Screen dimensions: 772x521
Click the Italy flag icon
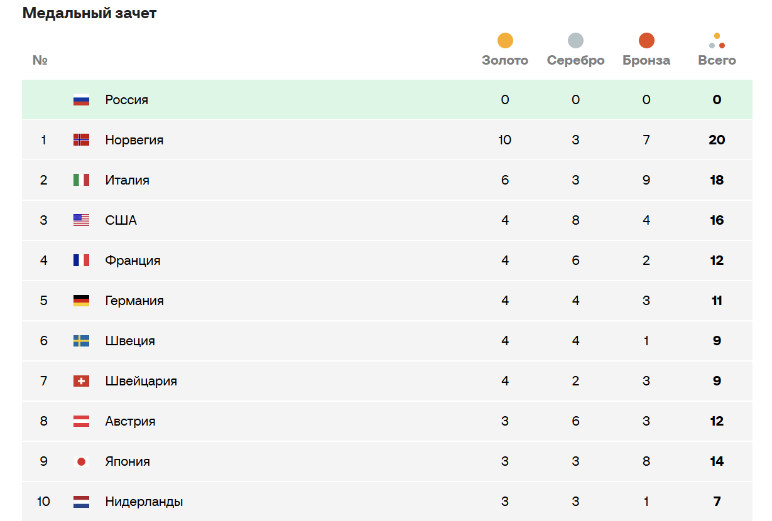click(81, 180)
